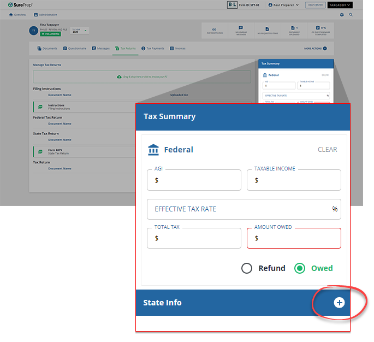The image size is (374, 342).
Task: Select the Refund radio button
Action: tap(247, 268)
